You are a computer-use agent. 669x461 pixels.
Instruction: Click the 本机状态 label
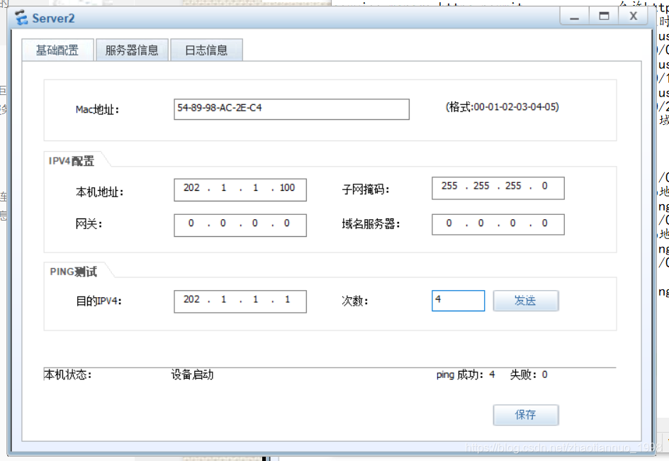68,374
